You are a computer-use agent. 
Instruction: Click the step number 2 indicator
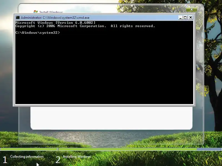[58, 160]
